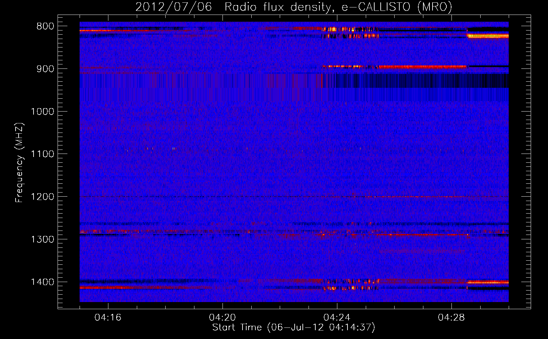Click the 'Frequency (MHZ)' axis label

19,162
